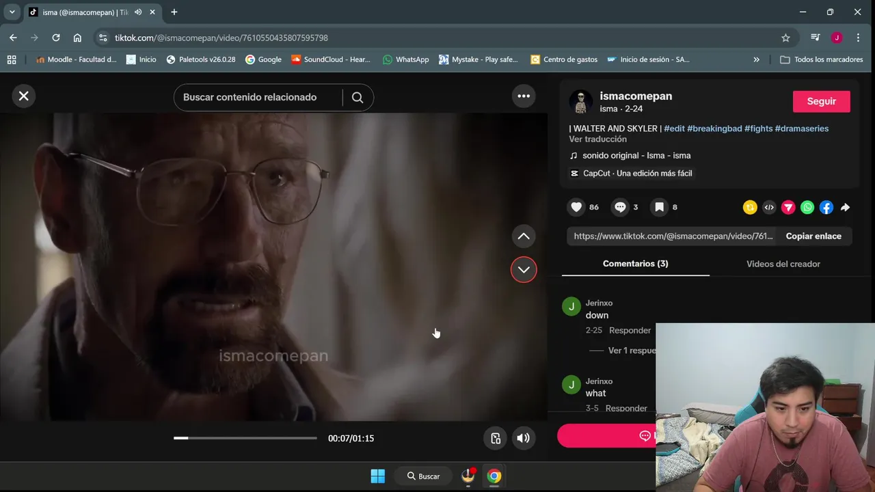The width and height of the screenshot is (875, 492).
Task: Open the three-dots more options menu
Action: 524,96
